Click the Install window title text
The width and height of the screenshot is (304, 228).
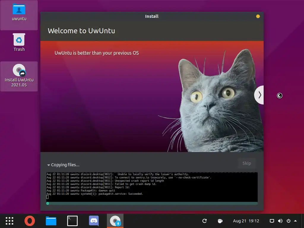[x=152, y=16]
